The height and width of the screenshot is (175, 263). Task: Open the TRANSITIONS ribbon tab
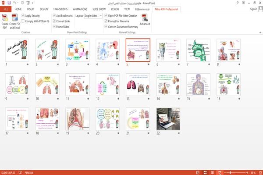click(x=60, y=9)
